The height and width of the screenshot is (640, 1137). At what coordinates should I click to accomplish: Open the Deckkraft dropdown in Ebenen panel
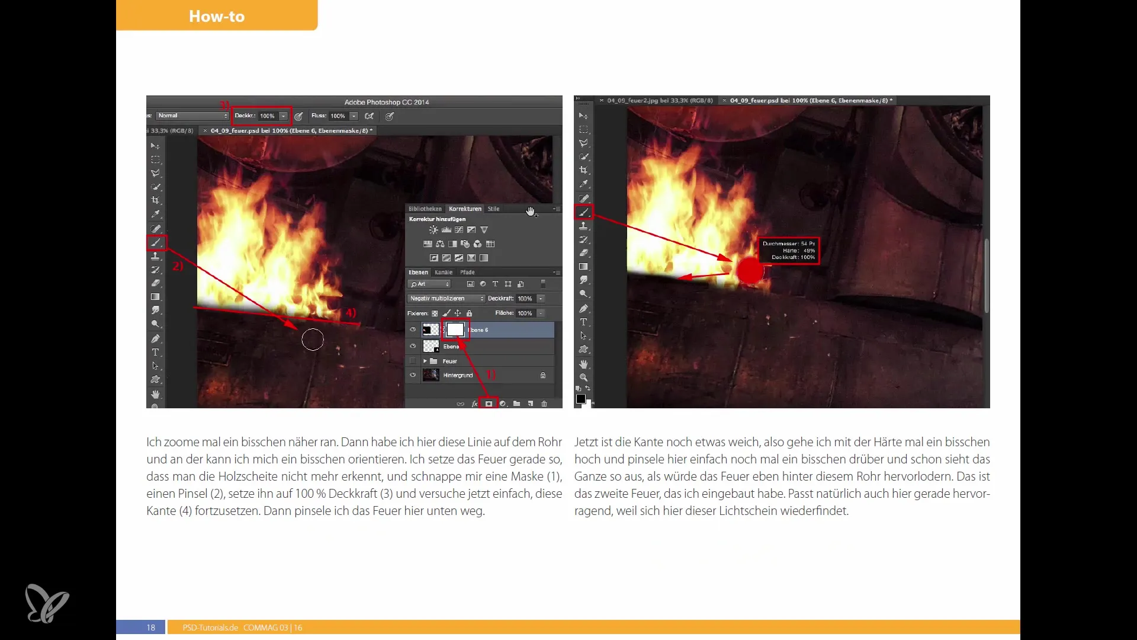tap(541, 299)
